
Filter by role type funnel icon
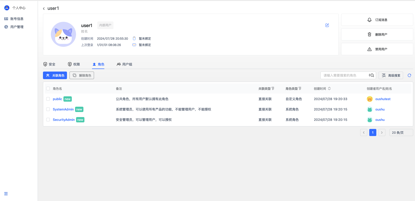[x=300, y=88]
